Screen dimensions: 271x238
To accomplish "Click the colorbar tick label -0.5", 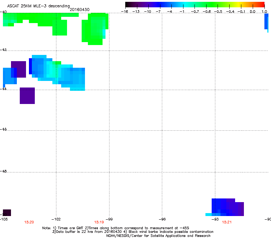I will (218, 12).
